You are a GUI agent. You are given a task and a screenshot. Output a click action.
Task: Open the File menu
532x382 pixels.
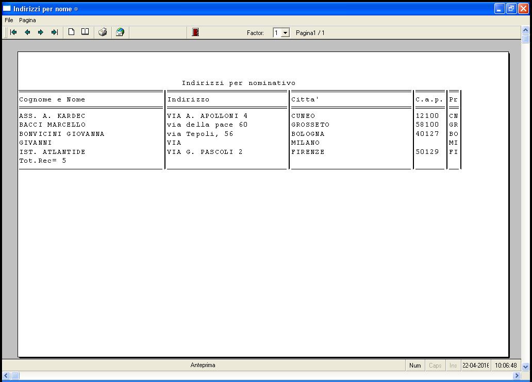(9, 20)
